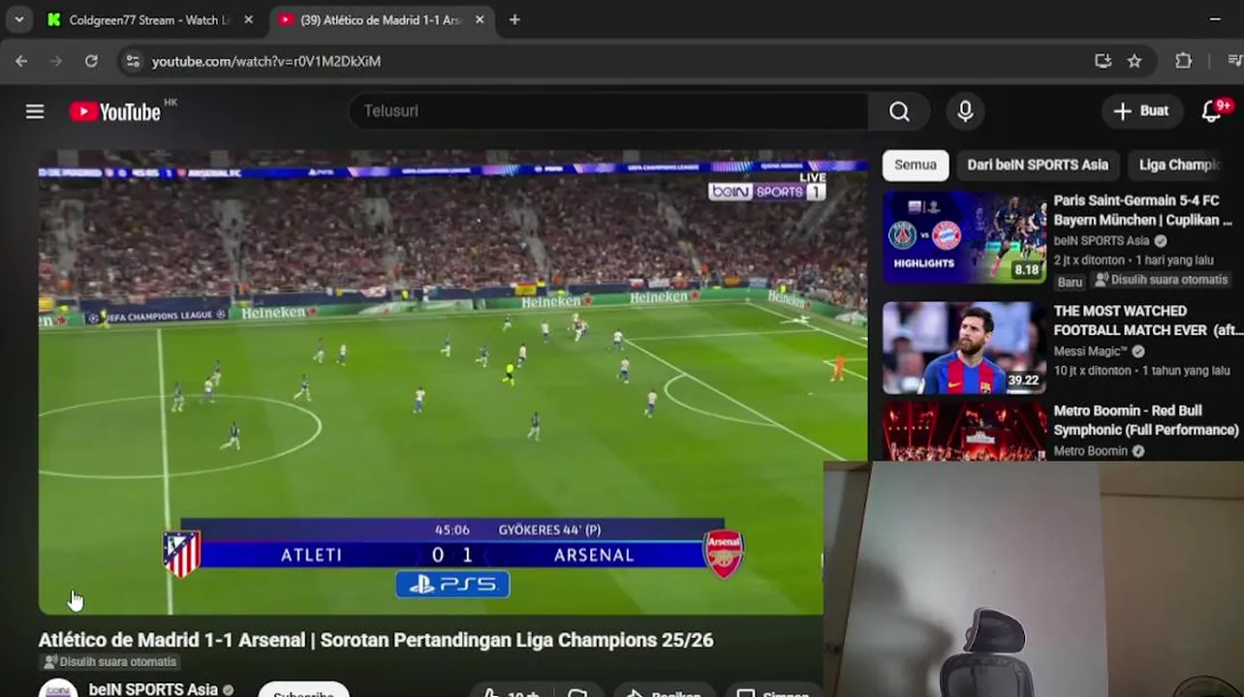This screenshot has width=1244, height=697.
Task: Open Metro Boomin channel name
Action: (1090, 451)
